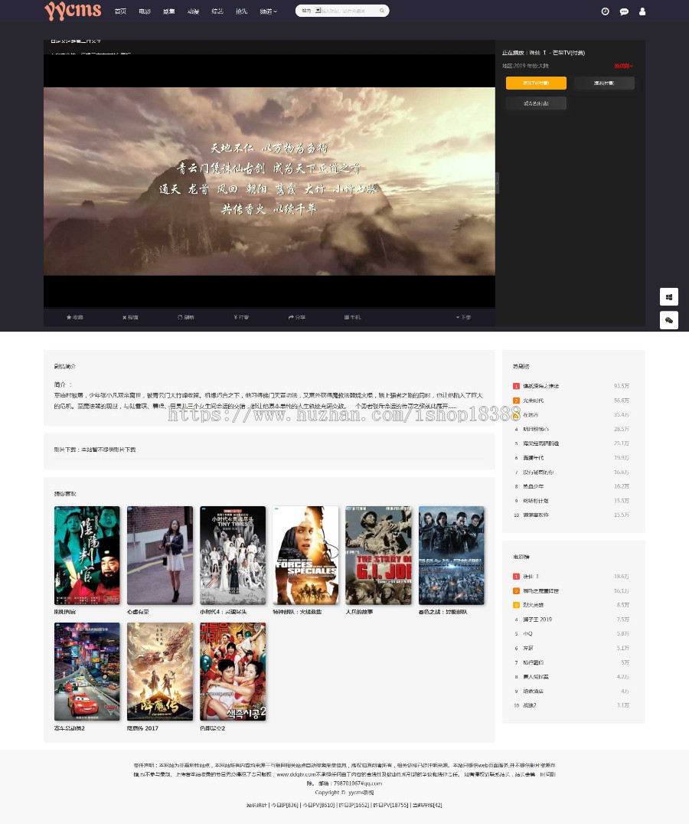Open the search type selector in search box
The image size is (689, 824).
pos(310,11)
